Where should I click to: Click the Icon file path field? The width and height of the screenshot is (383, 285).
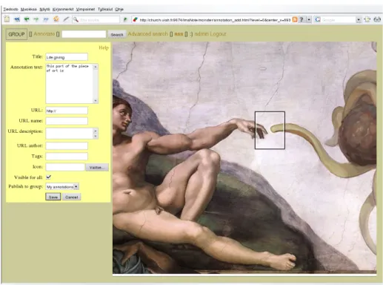tap(65, 167)
